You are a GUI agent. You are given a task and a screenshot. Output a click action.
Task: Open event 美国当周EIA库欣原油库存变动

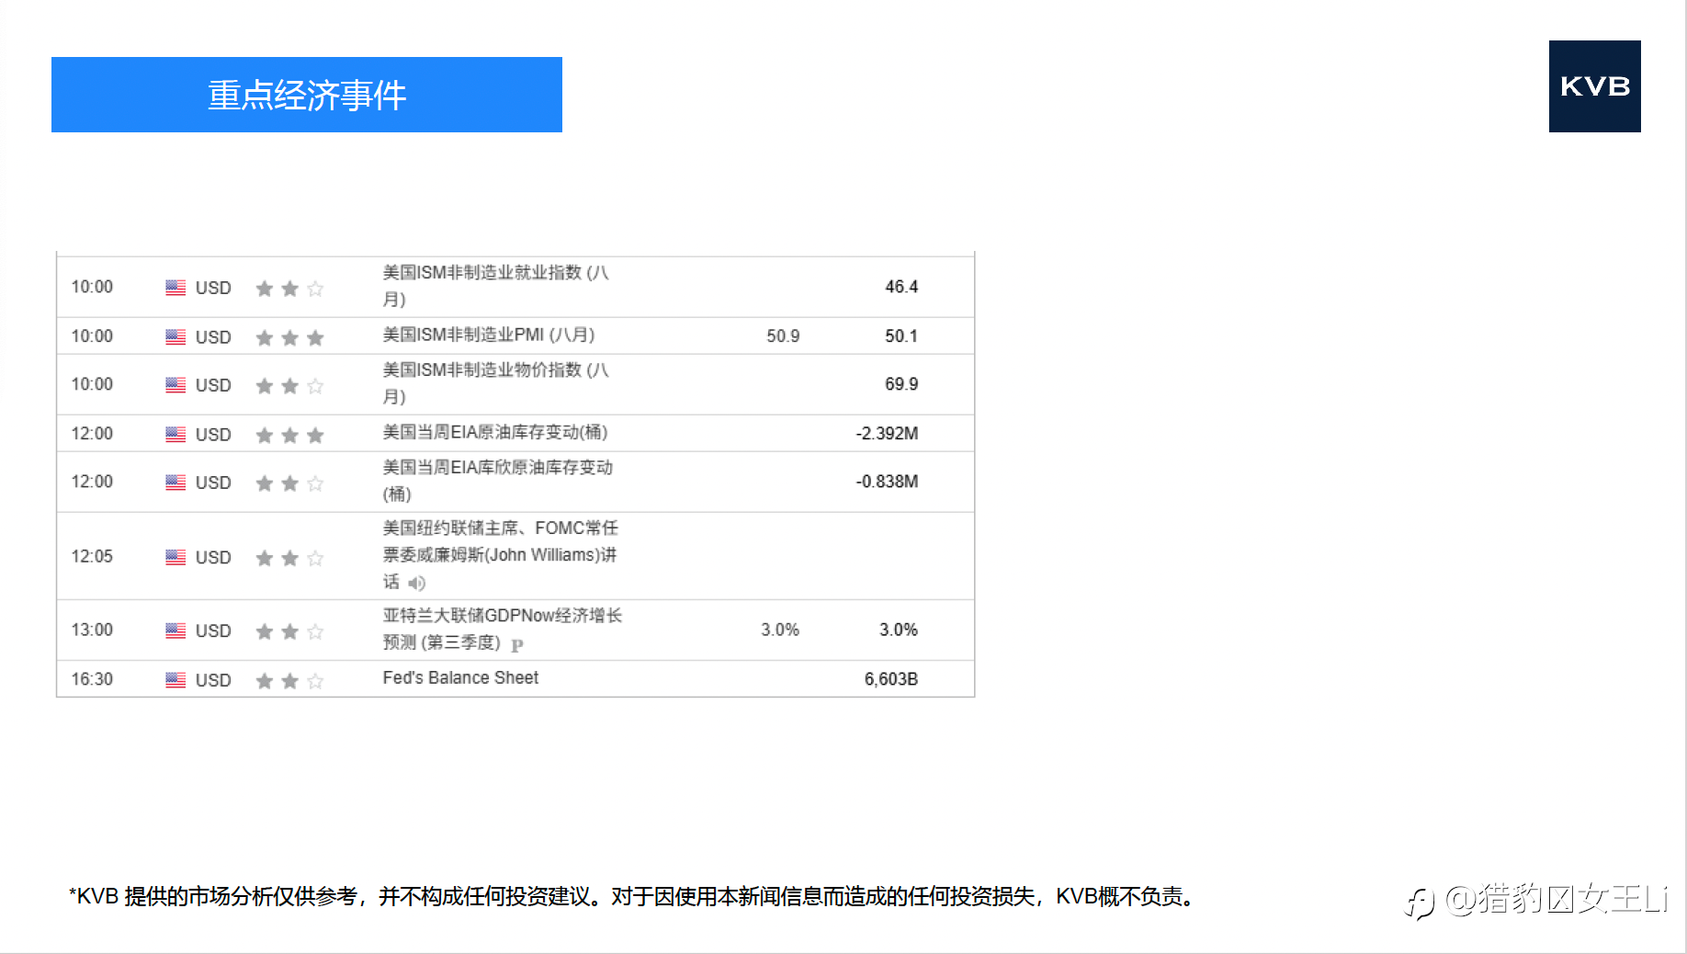point(498,481)
